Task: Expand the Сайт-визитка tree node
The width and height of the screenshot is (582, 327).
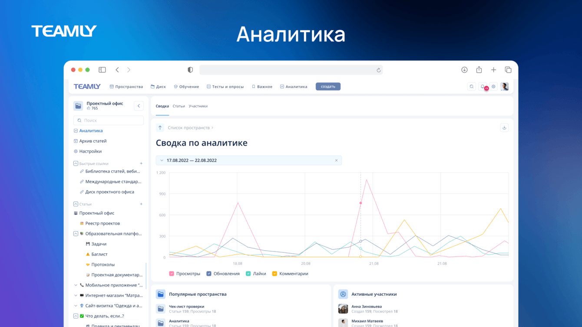Action: click(76, 306)
